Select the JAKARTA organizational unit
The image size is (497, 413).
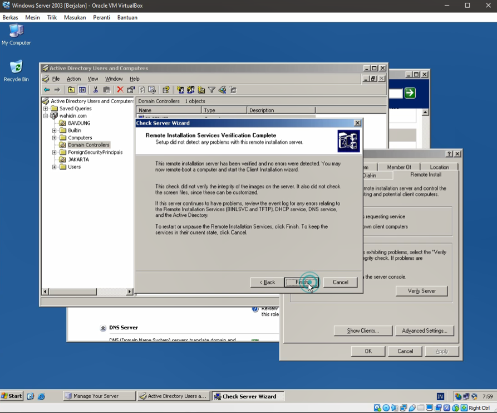pyautogui.click(x=78, y=159)
